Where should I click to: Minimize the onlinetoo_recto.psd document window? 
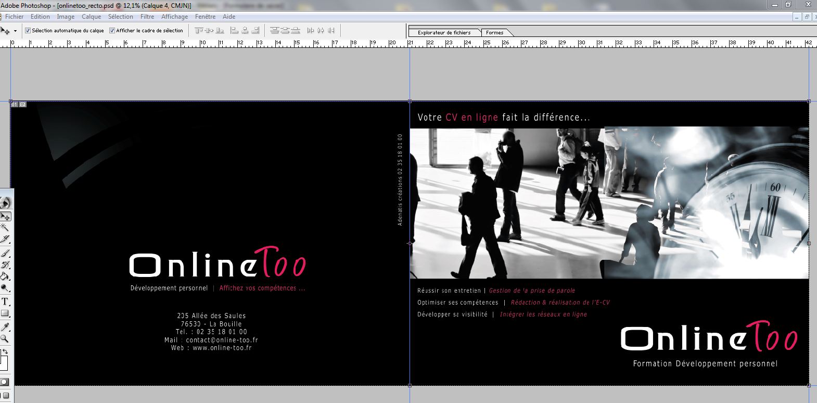click(797, 17)
